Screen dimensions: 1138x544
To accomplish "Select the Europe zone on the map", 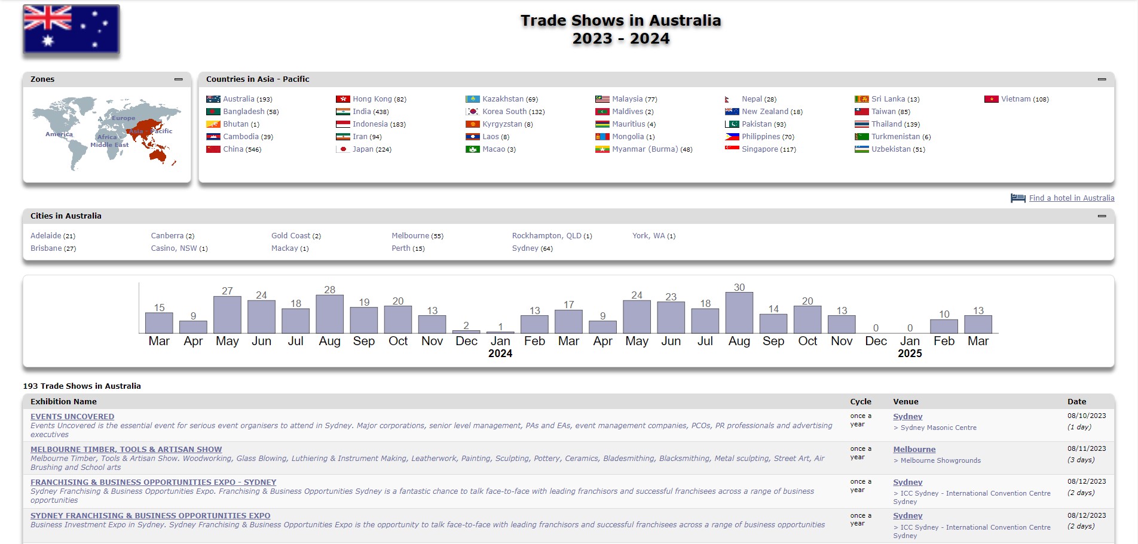I will (x=123, y=118).
